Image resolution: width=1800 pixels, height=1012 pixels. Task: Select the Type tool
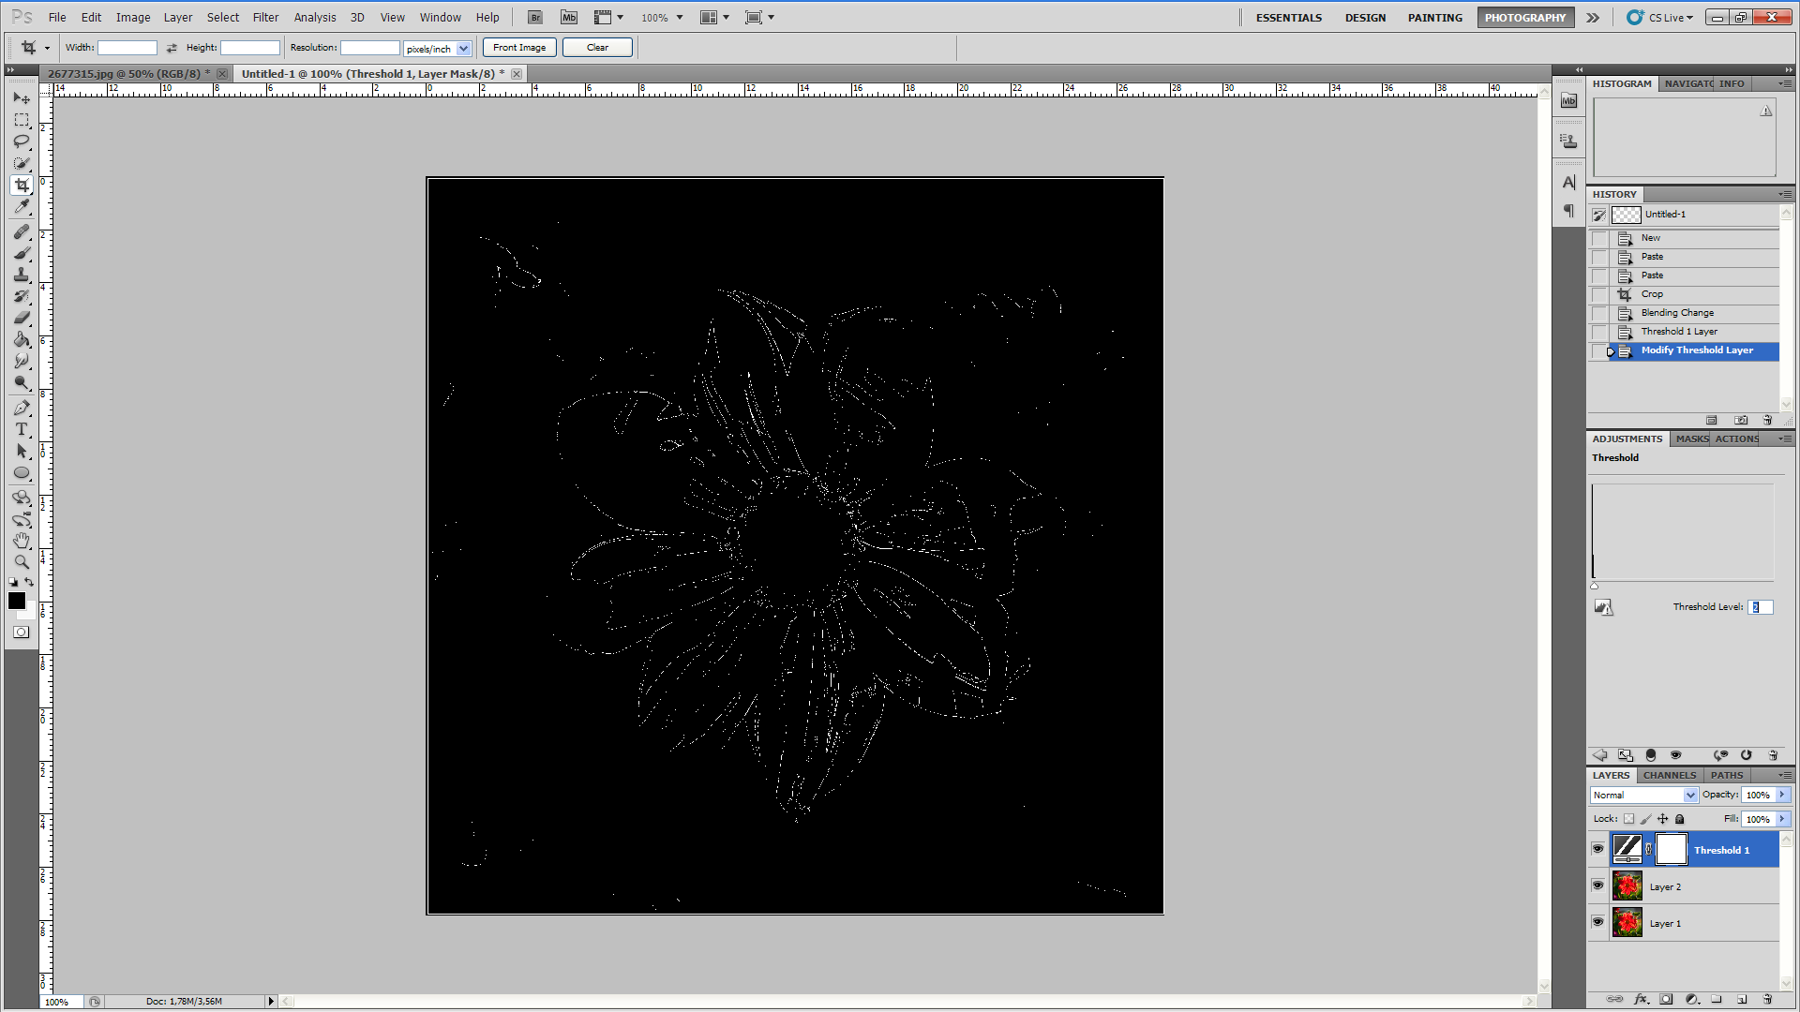coord(22,429)
